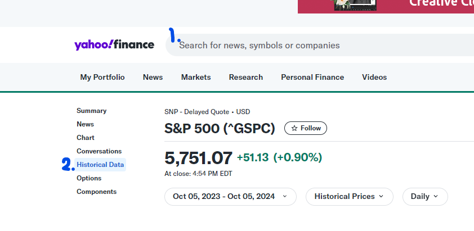Go to the Chart sidebar link
Image resolution: width=474 pixels, height=231 pixels.
pos(86,138)
